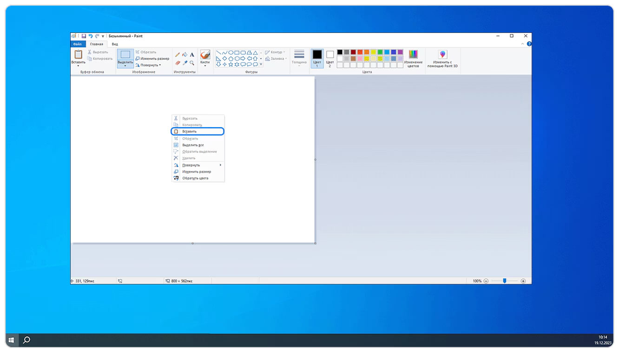Select the Pencil tool
This screenshot has height=348, width=619.
coord(178,55)
